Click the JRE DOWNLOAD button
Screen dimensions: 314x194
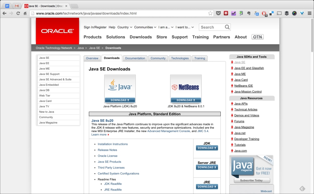point(207,186)
